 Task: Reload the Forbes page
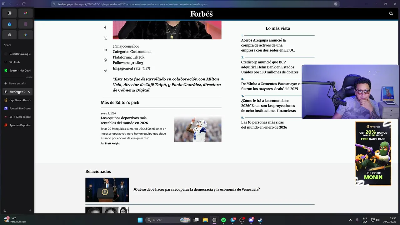point(24,4)
